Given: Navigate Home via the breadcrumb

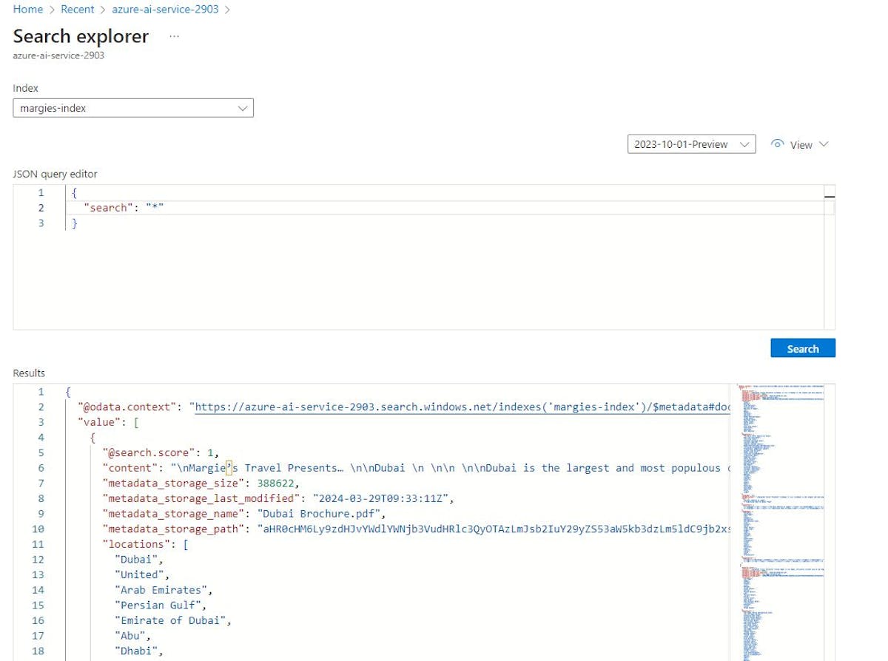Looking at the screenshot, I should tap(27, 10).
